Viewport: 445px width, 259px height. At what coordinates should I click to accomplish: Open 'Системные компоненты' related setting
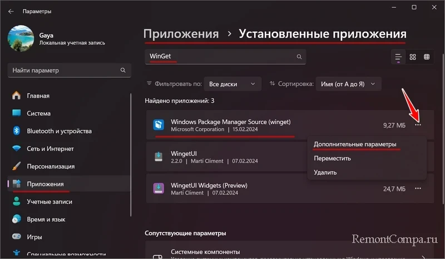tap(290, 251)
